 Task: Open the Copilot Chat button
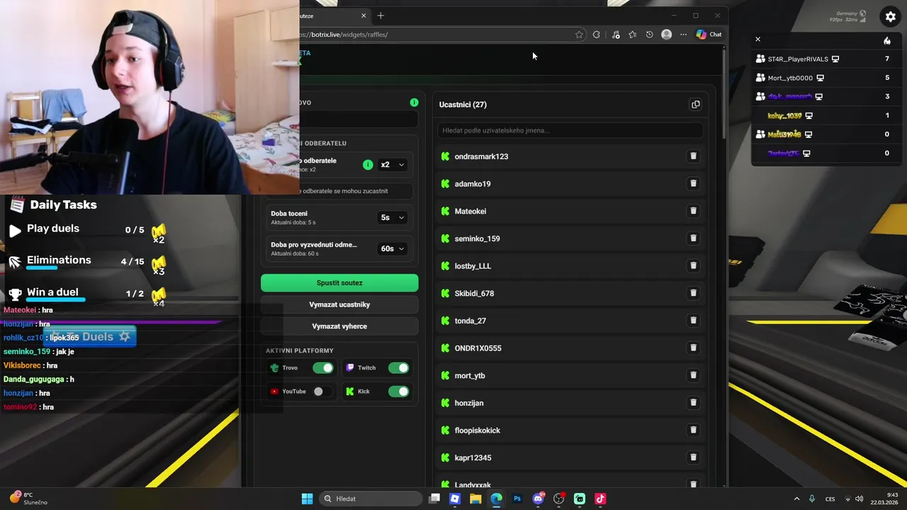click(x=709, y=35)
